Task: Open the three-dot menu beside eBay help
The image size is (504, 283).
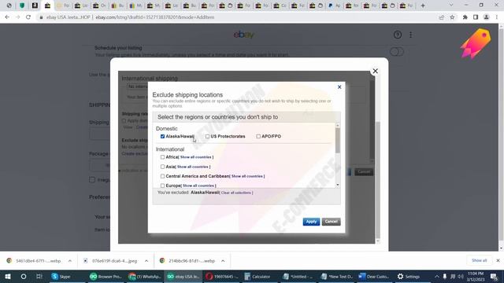Action: point(411,35)
